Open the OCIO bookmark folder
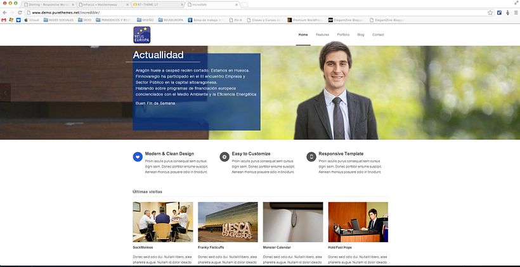The image size is (520, 267). pos(85,20)
